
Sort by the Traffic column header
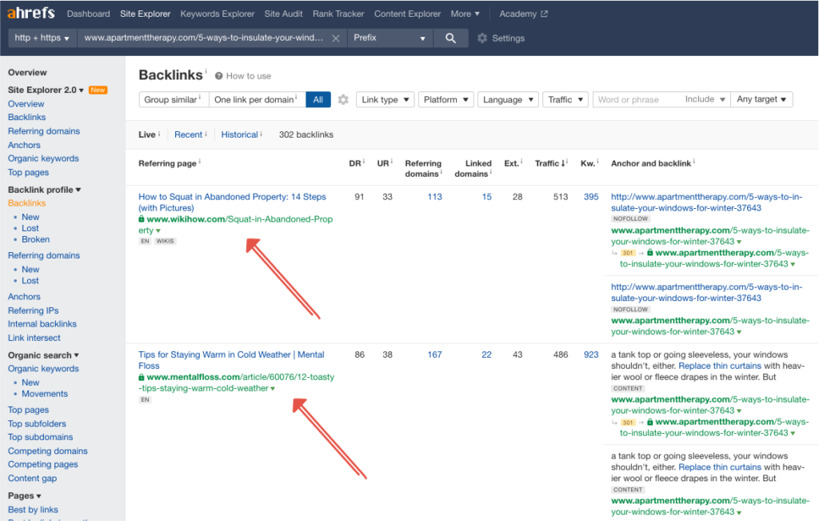[x=547, y=163]
